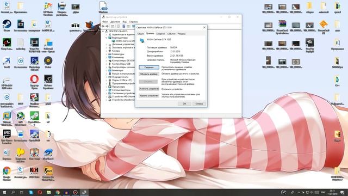Click the Отмена button

click(x=199, y=104)
